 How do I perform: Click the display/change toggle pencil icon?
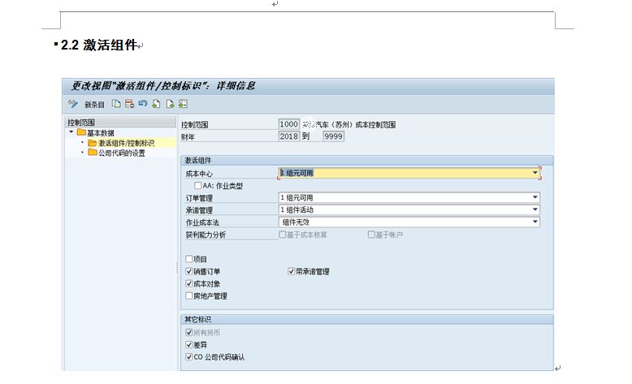point(72,105)
